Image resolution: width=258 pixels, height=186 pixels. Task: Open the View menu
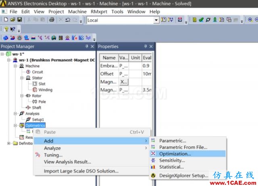coord(39,12)
